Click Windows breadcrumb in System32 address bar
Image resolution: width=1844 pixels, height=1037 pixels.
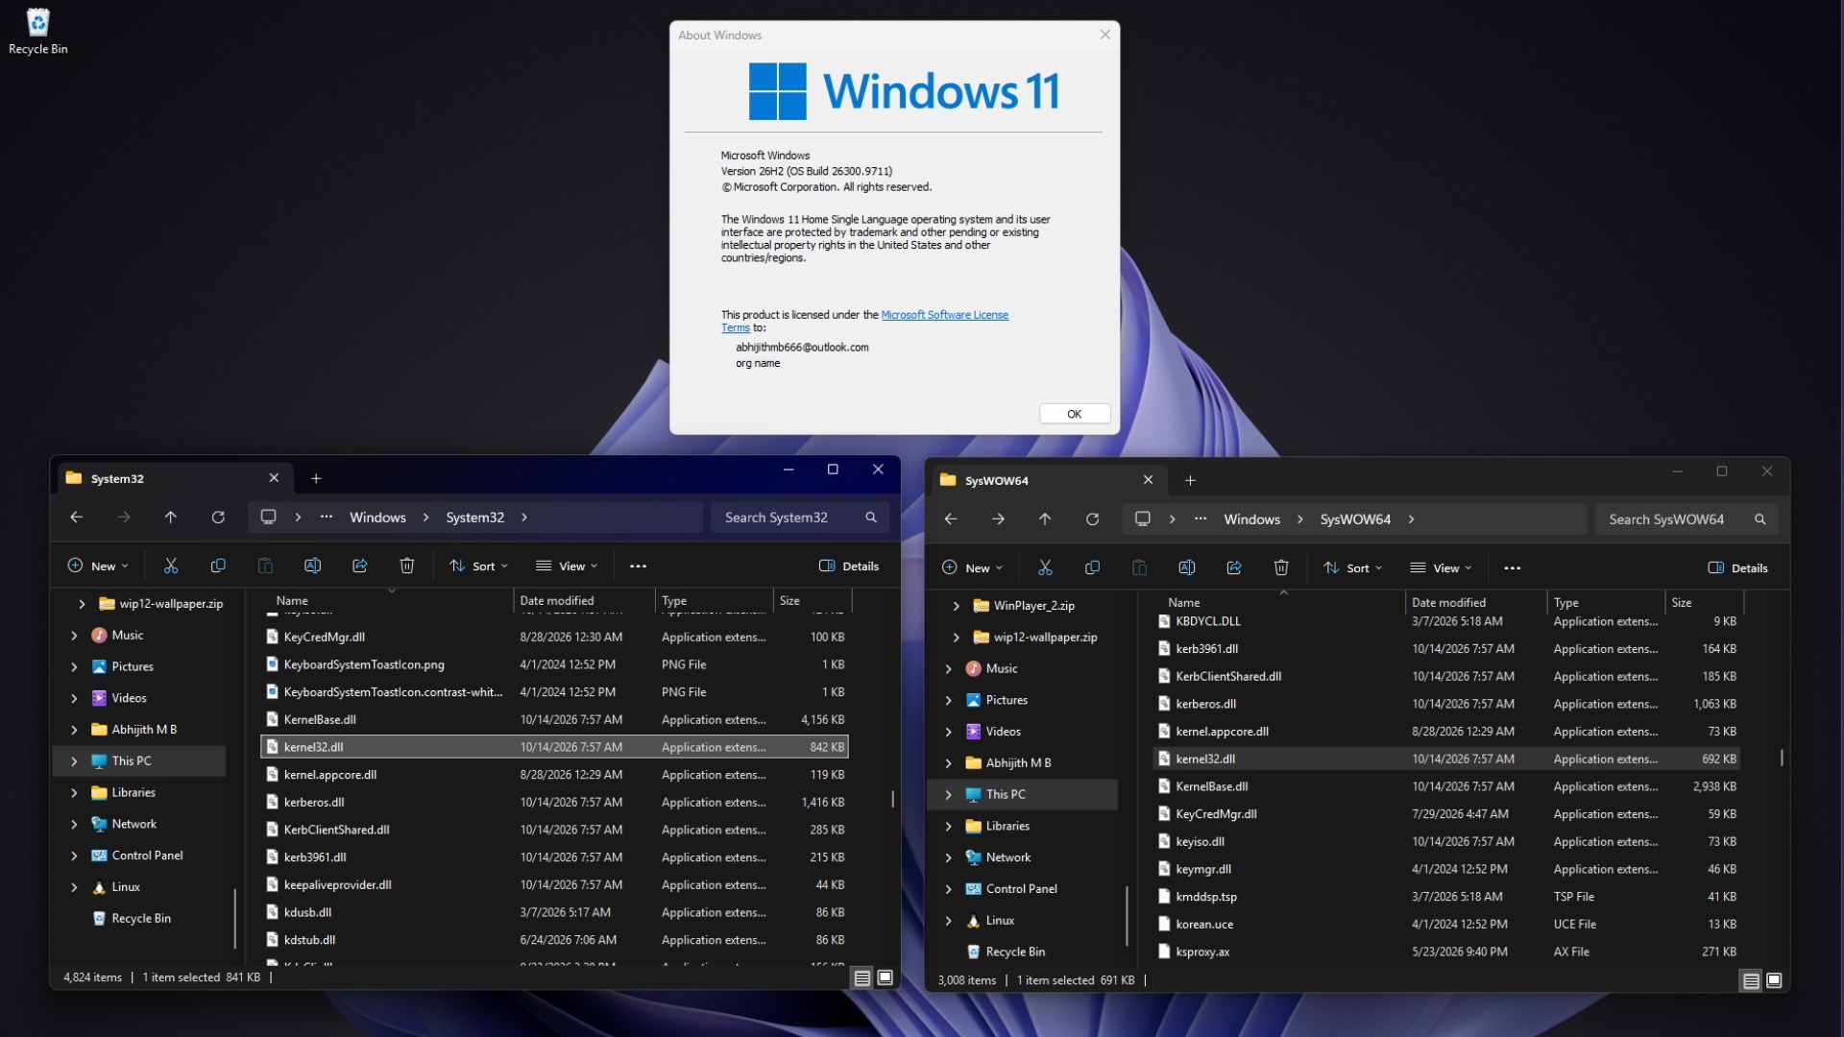click(x=377, y=518)
